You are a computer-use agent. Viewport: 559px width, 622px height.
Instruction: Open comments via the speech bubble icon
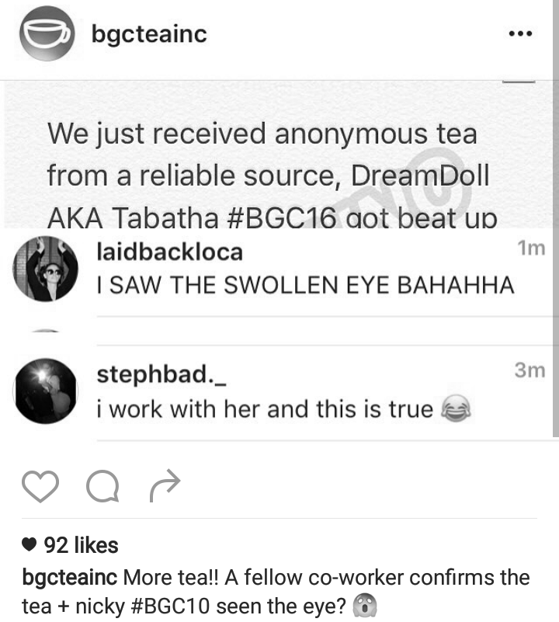pyautogui.click(x=102, y=486)
